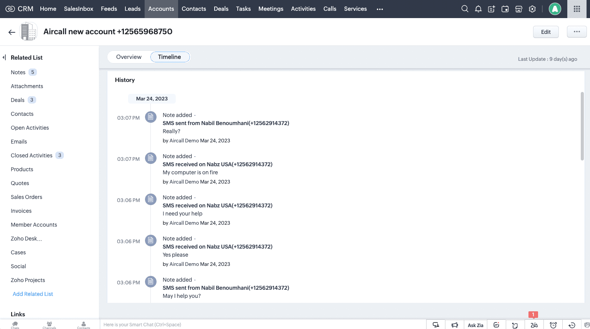Open the calendar icon in header
The width and height of the screenshot is (590, 329).
(x=505, y=9)
